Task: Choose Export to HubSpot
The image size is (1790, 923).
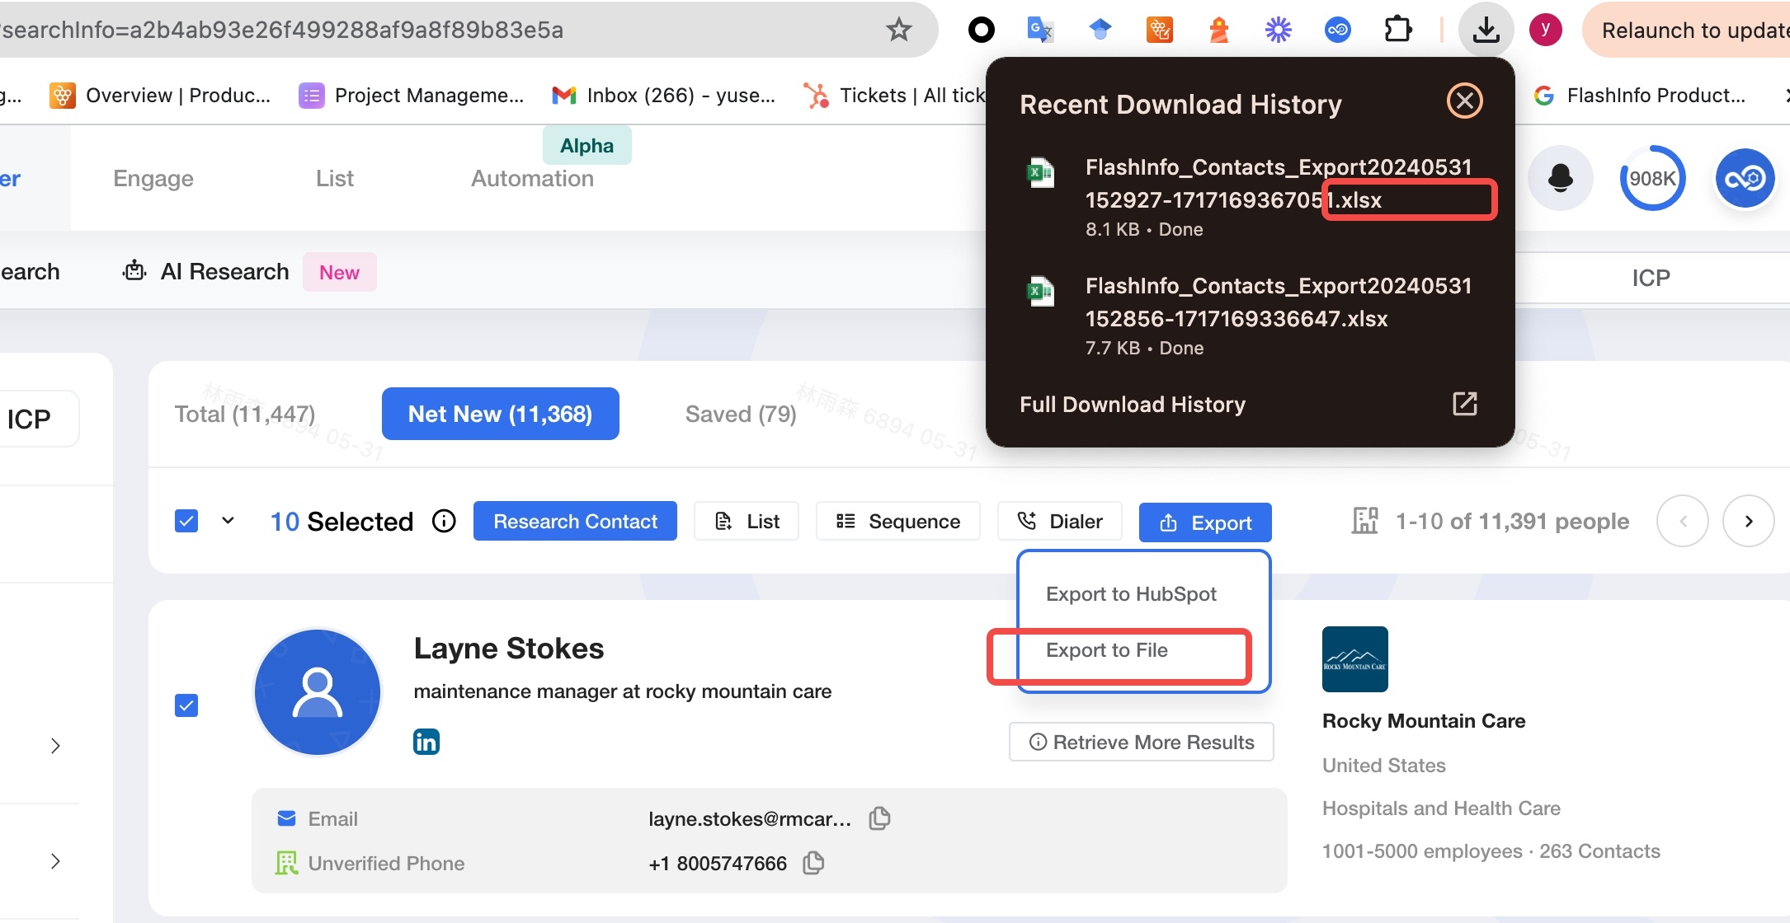Action: point(1131,594)
